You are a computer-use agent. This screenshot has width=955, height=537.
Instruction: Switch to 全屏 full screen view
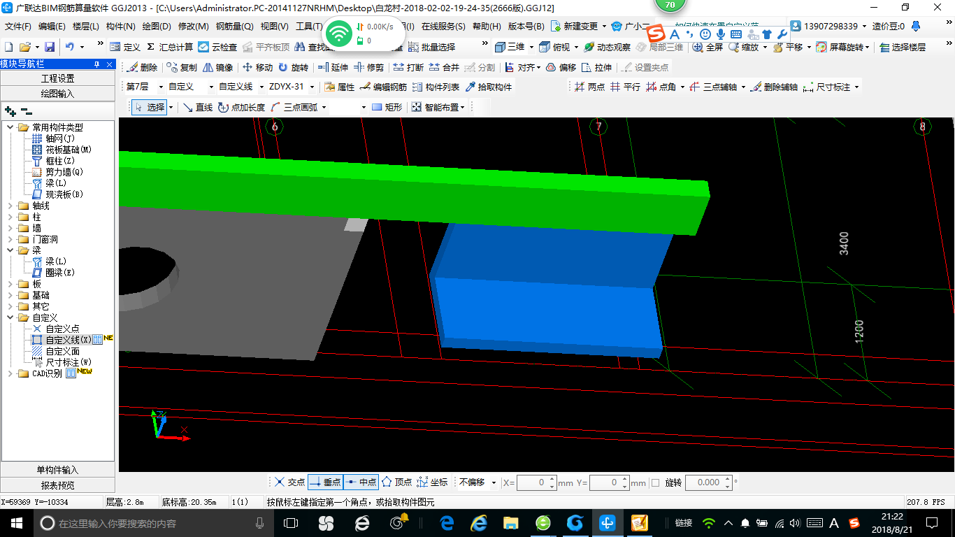[x=708, y=47]
